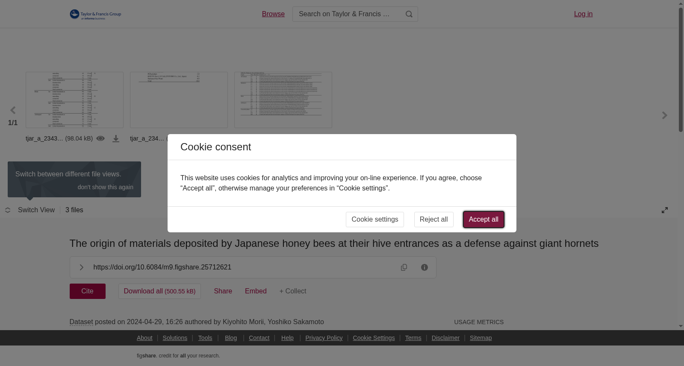This screenshot has width=684, height=366.
Task: Open footer Privacy Policy link
Action: pos(324,338)
